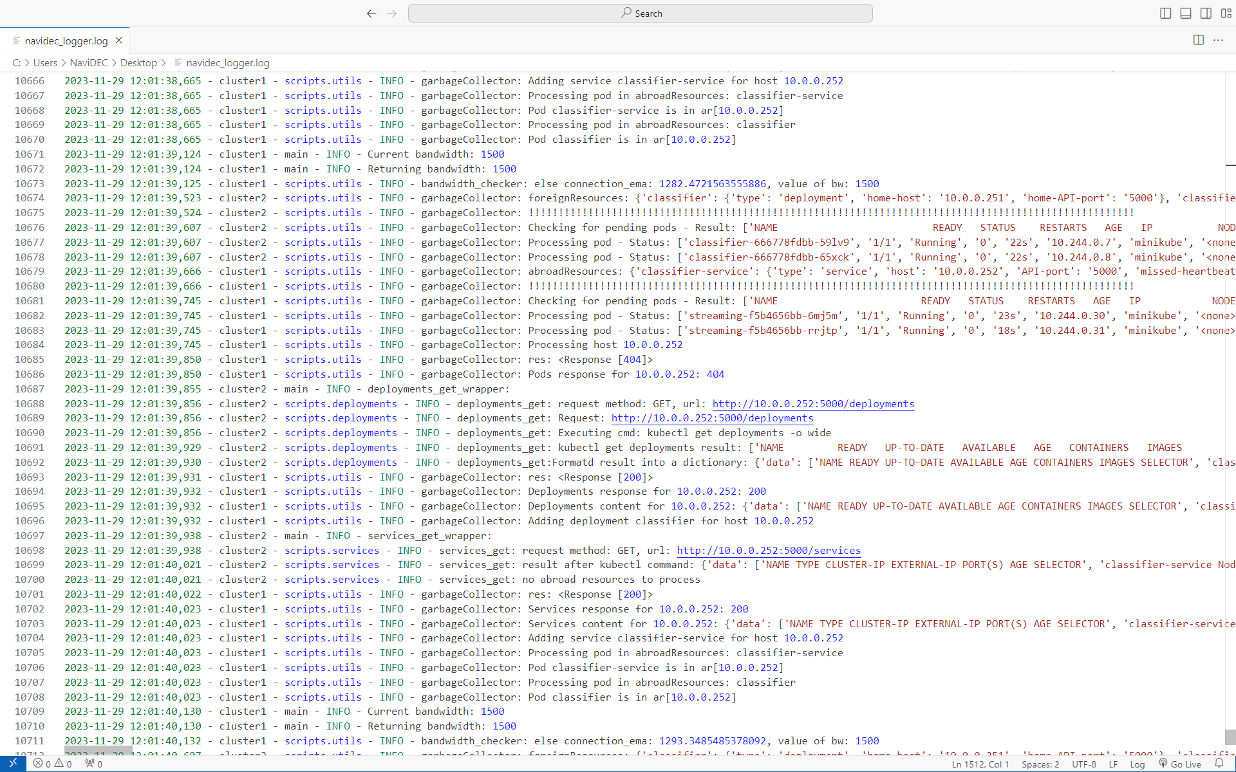Click the Search command center box
The height and width of the screenshot is (772, 1236).
[640, 14]
